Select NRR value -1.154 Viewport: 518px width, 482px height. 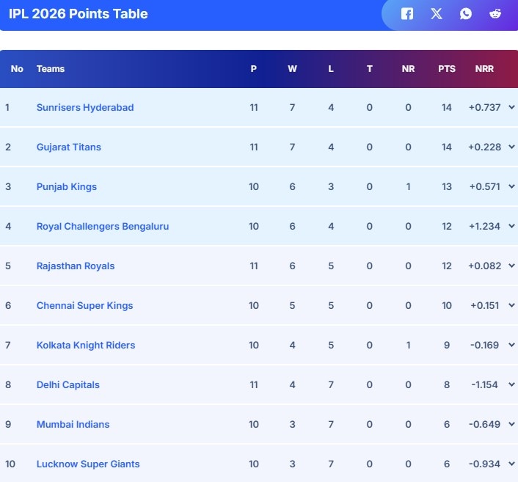point(484,385)
